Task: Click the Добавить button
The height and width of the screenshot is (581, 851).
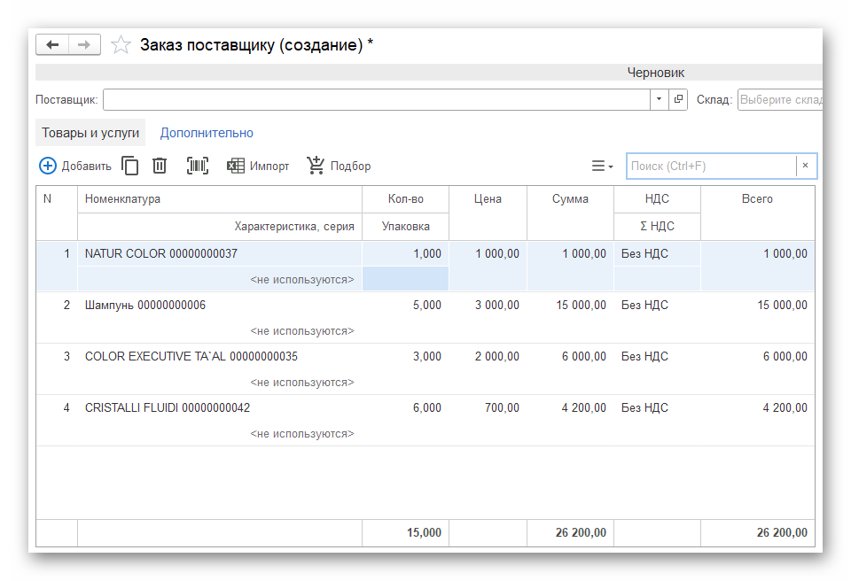Action: pos(75,166)
